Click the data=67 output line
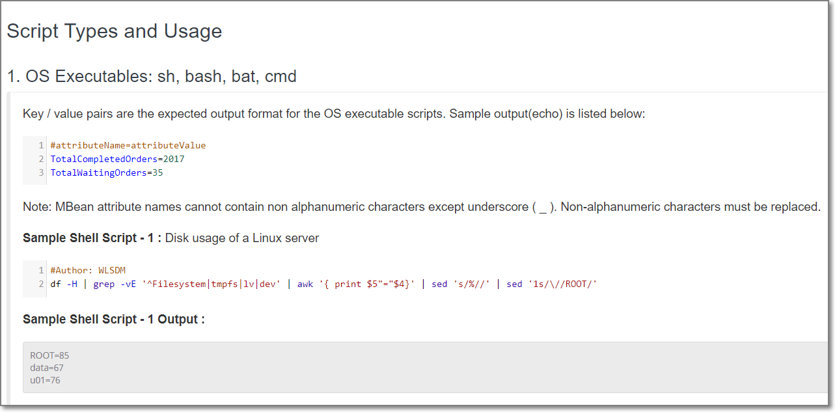The image size is (835, 412). pos(47,368)
